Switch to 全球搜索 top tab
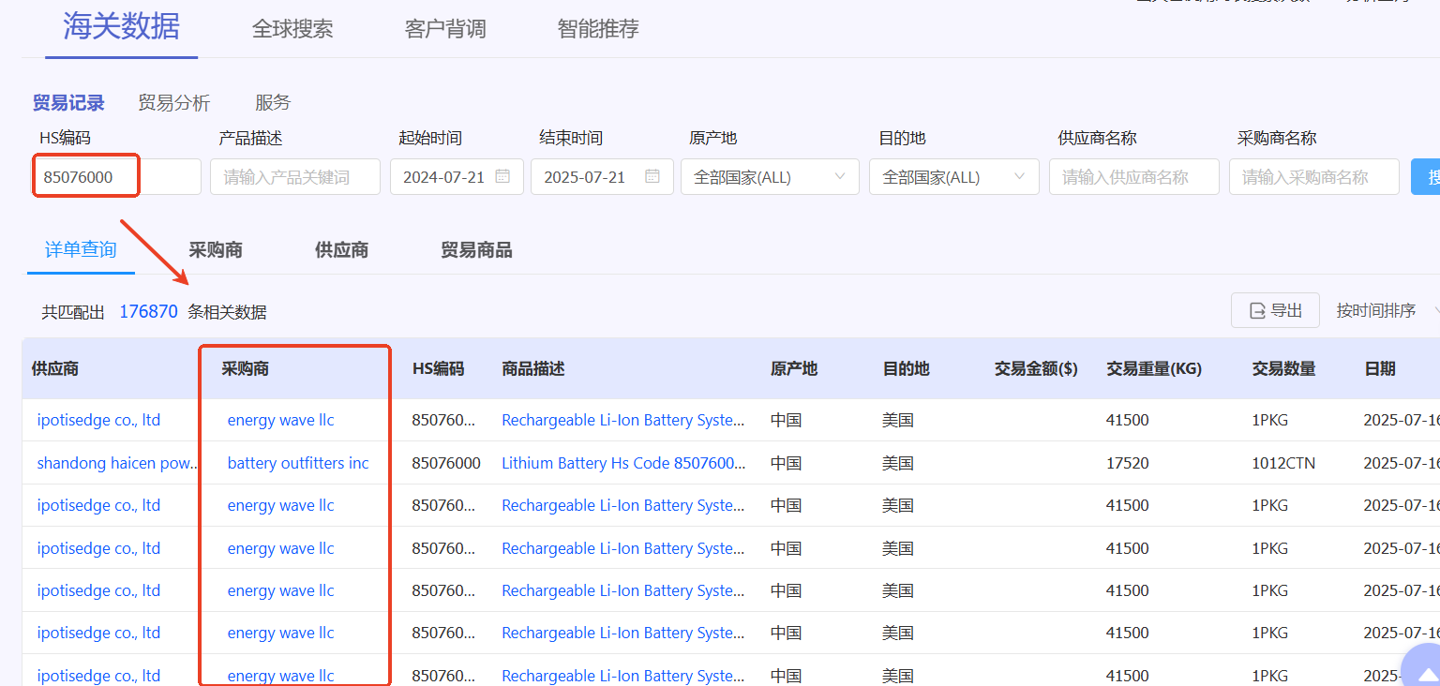Screen dimensions: 1440x686 coord(292,29)
